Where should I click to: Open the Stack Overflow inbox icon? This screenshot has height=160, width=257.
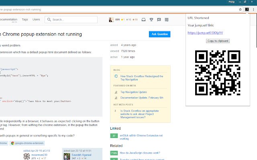click(x=143, y=20)
